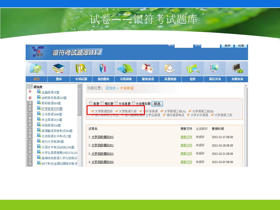Click 语言类 in the breadcrumb
The image size is (280, 210).
110,88
